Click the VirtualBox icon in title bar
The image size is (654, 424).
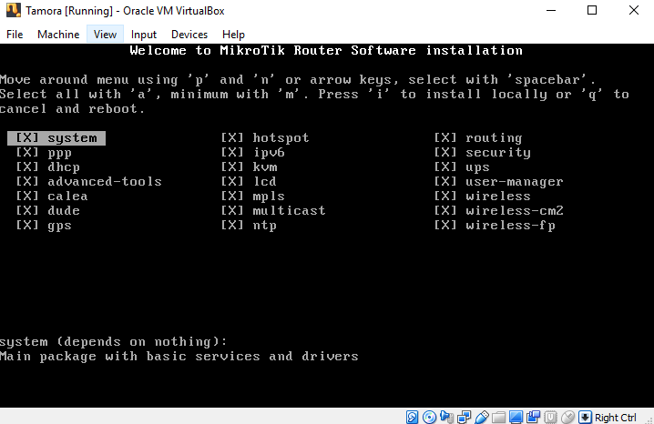(x=14, y=10)
